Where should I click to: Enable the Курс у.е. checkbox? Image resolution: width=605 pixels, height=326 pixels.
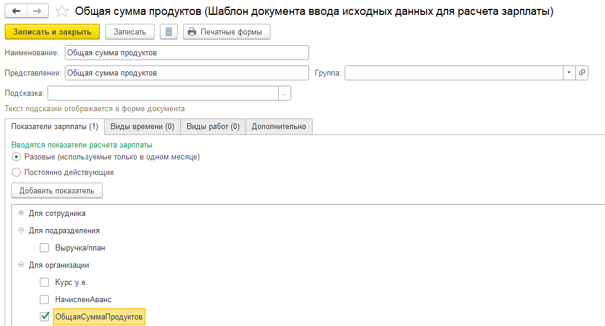pyautogui.click(x=44, y=283)
